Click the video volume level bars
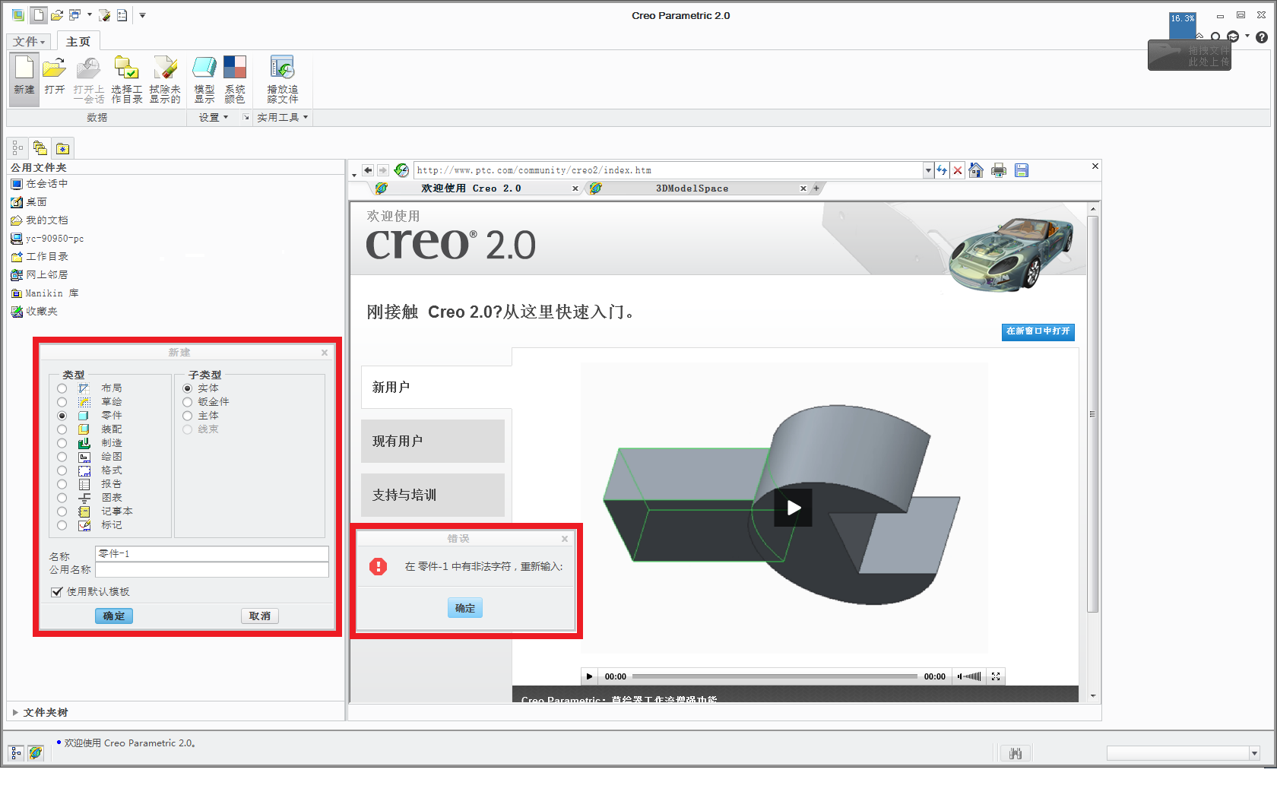The width and height of the screenshot is (1277, 798). coord(973,676)
